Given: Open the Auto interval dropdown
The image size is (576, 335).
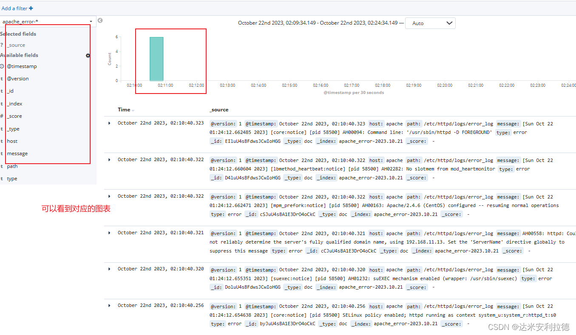Looking at the screenshot, I should tap(430, 23).
